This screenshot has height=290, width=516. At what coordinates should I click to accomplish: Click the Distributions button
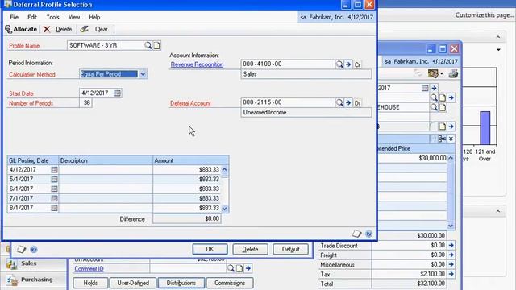pos(181,283)
